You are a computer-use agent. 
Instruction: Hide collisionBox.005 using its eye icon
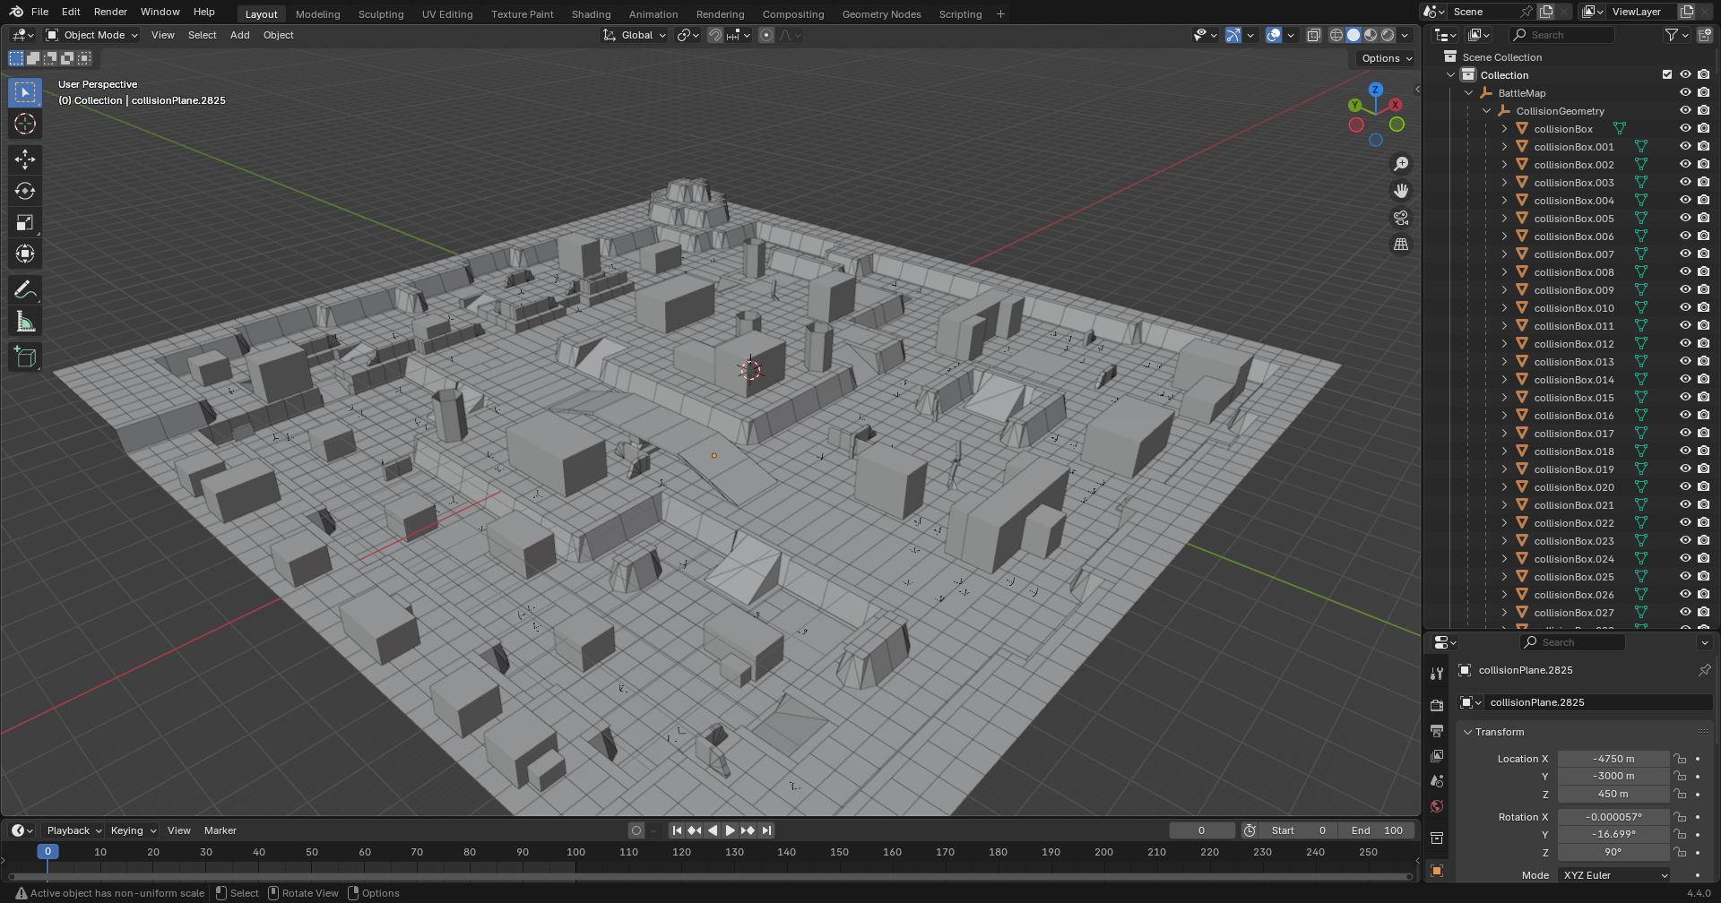[x=1685, y=219]
